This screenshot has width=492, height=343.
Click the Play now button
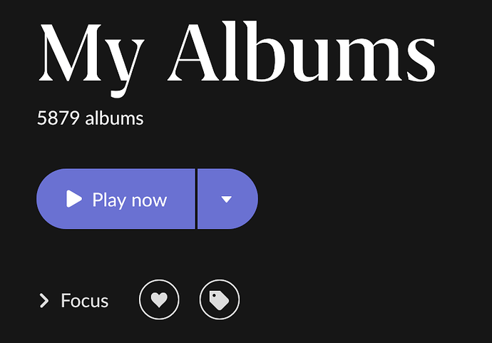click(x=116, y=199)
